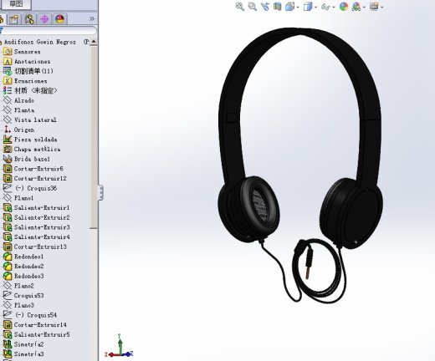The height and width of the screenshot is (361, 435).
Task: Click the XYZ coordinate triad
Action: (x=119, y=346)
